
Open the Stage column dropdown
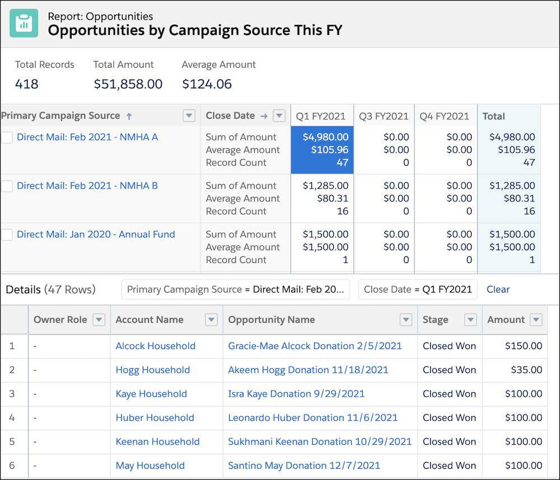coord(469,319)
